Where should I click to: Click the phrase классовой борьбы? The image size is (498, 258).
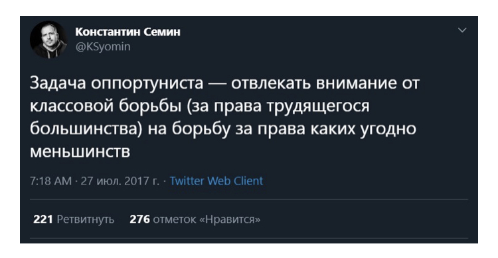click(x=106, y=106)
